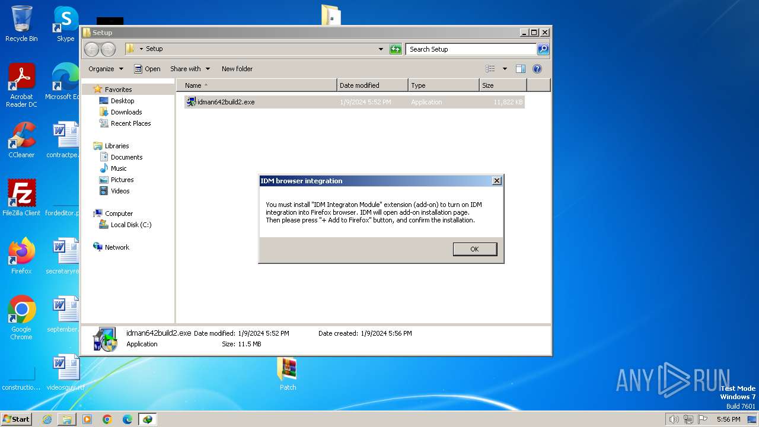This screenshot has width=759, height=427.
Task: Select the Patch archive on desktop
Action: pyautogui.click(x=288, y=374)
